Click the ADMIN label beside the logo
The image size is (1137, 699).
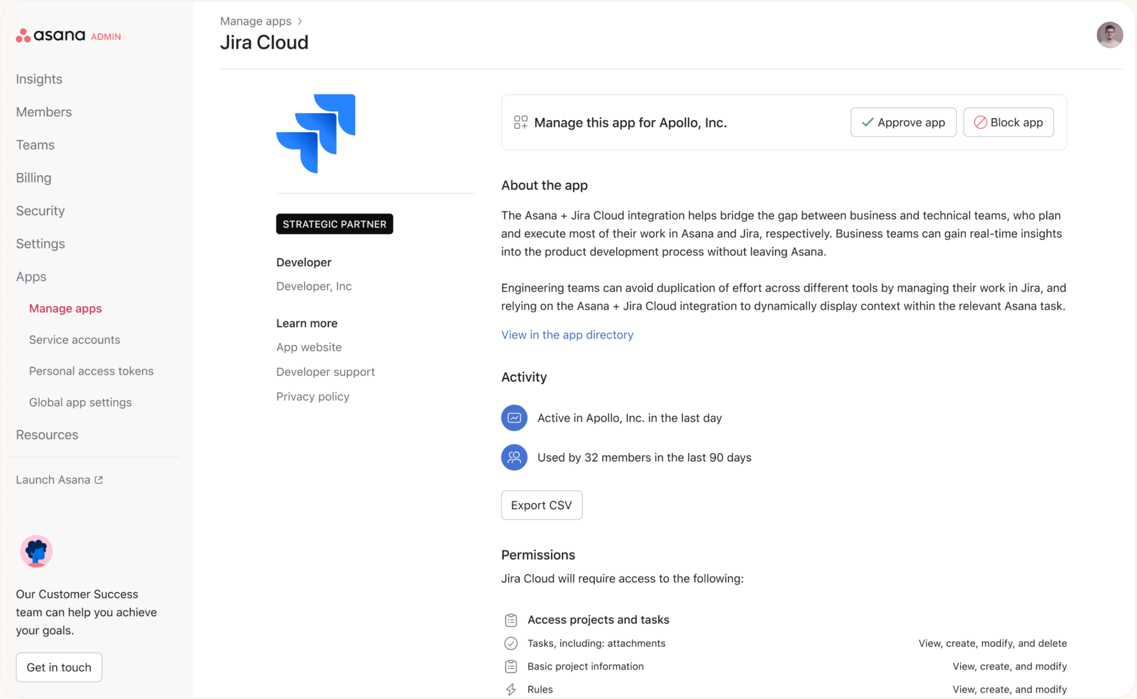pos(106,37)
